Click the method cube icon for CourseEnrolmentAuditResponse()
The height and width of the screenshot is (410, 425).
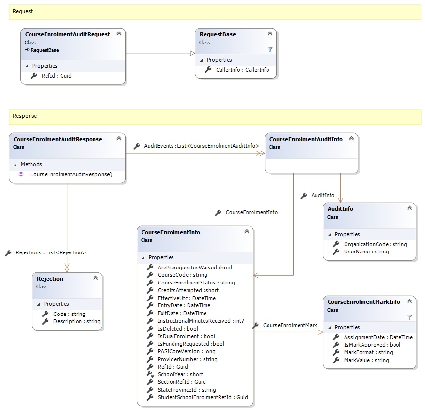[21, 174]
